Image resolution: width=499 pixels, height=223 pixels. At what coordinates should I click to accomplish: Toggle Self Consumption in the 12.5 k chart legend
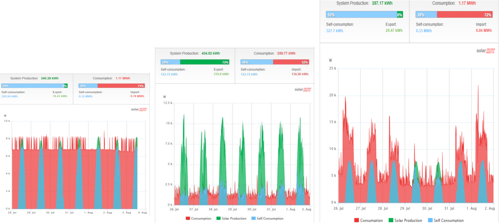point(268,218)
